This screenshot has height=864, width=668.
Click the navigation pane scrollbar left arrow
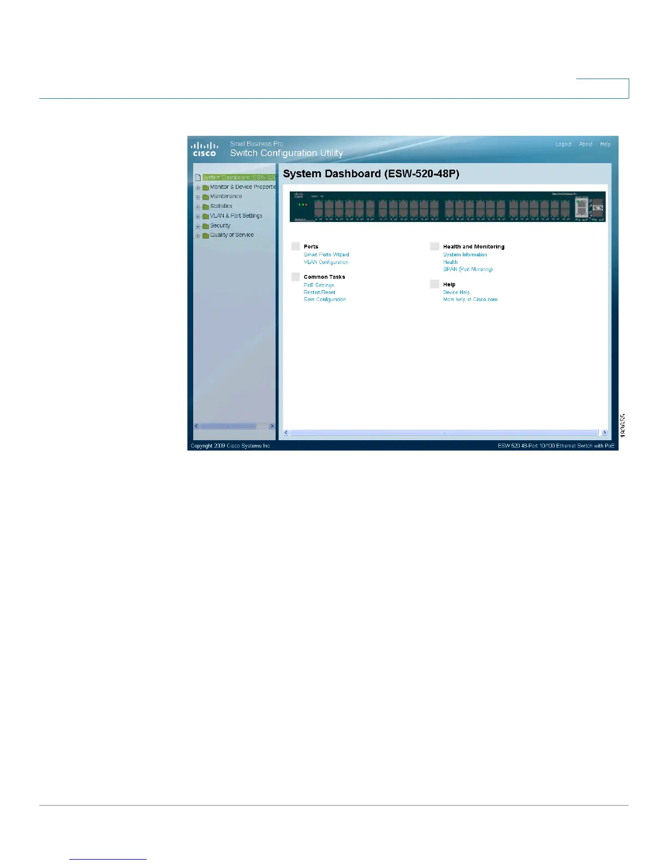197,426
